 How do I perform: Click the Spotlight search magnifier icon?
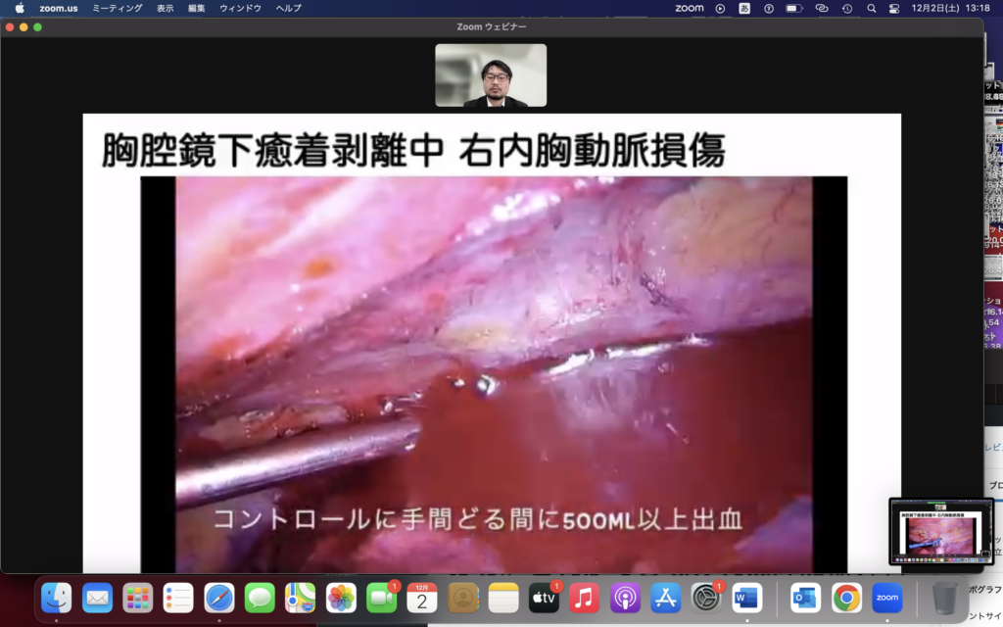tap(871, 8)
